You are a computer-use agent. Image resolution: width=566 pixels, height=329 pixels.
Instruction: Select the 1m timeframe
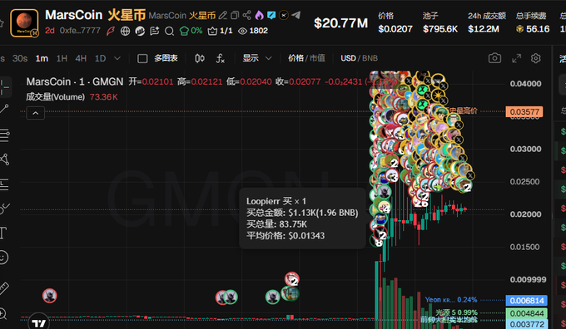click(x=42, y=58)
